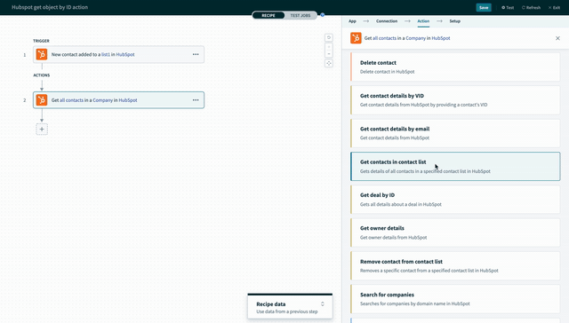This screenshot has height=323, width=569.
Task: Choose Remove contact from contact list action
Action: (455, 266)
